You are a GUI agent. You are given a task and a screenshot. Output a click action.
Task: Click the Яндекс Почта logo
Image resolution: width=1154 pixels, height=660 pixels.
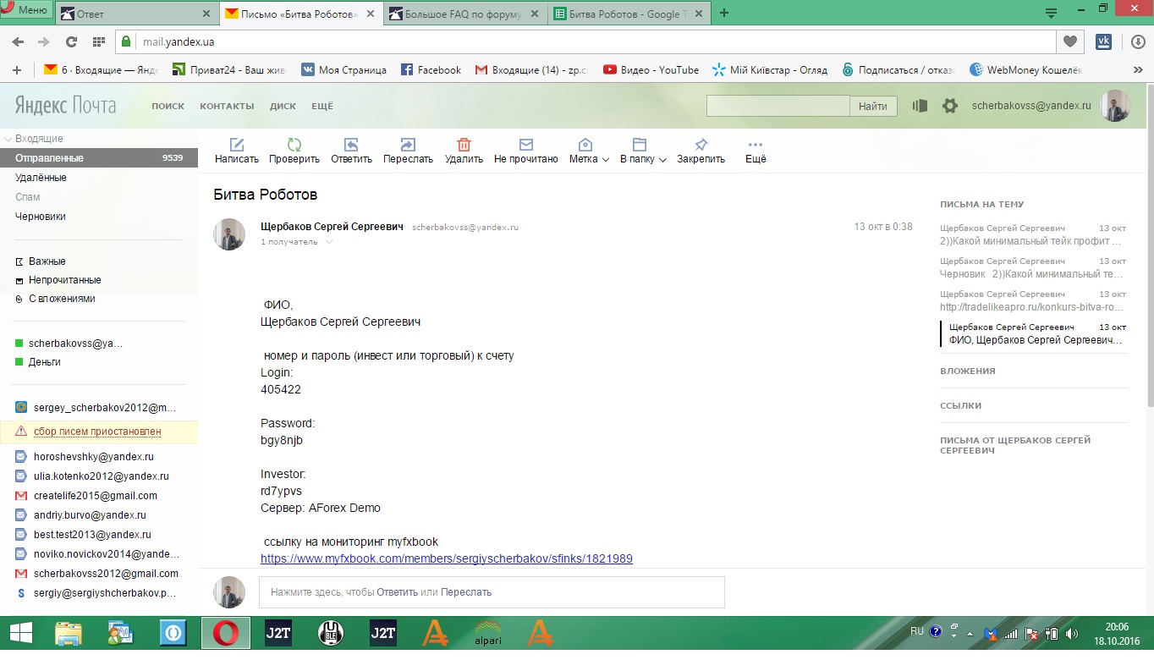pos(65,106)
